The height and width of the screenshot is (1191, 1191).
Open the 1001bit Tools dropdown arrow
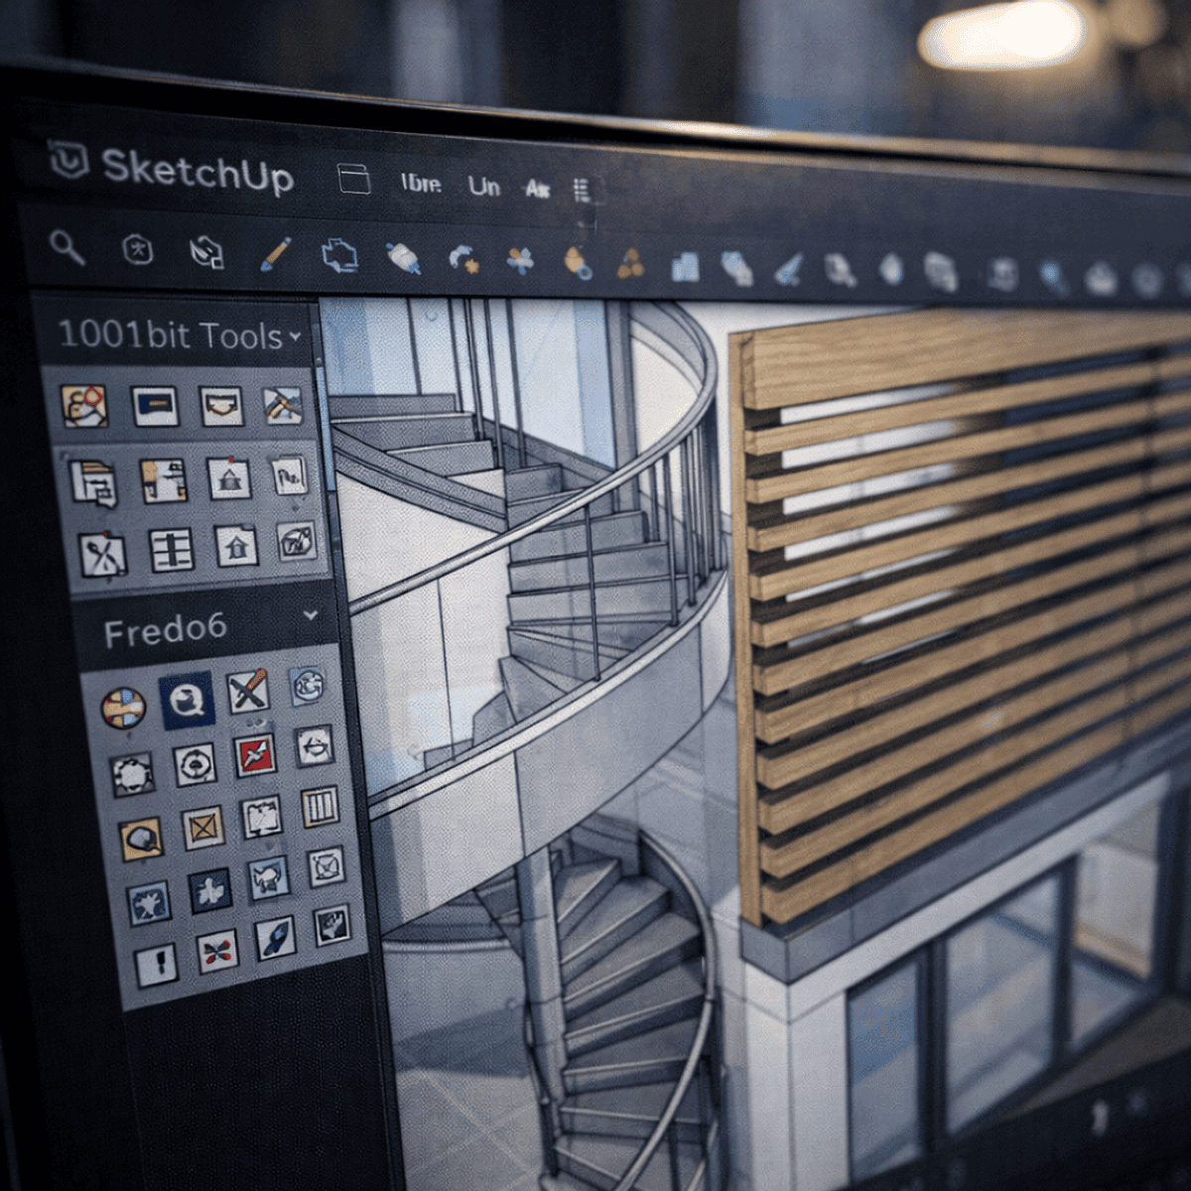(x=295, y=337)
